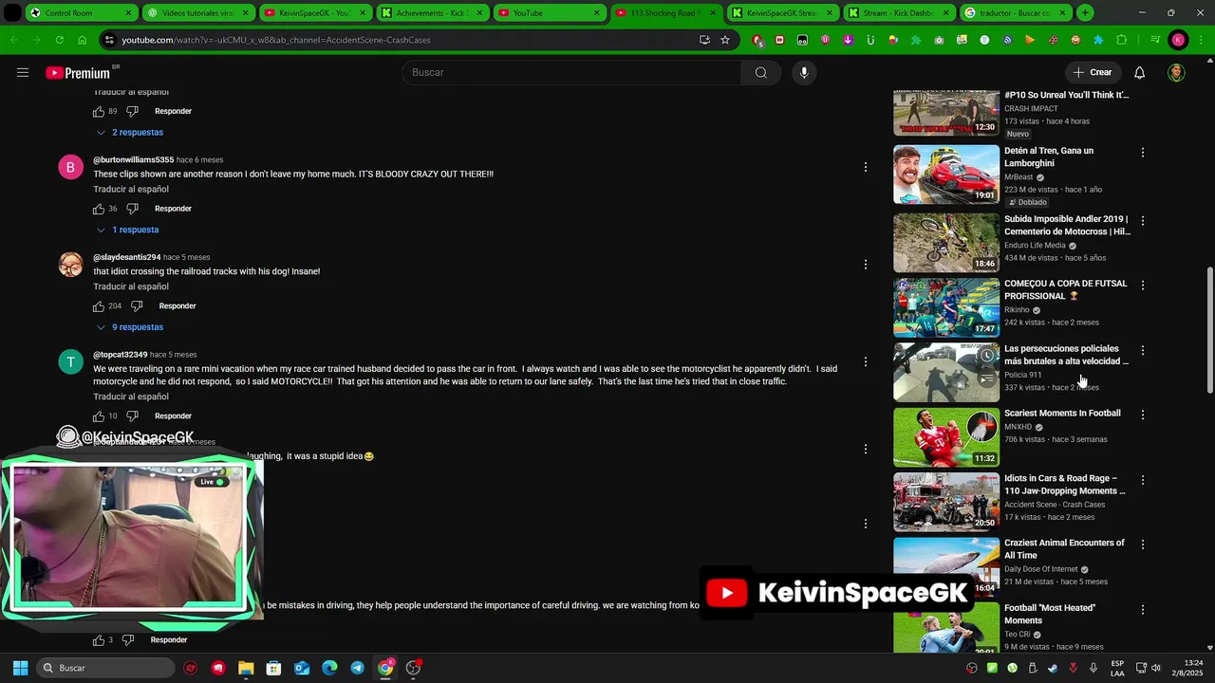Open Craziest Animal Encounters of All Time video

(1064, 549)
